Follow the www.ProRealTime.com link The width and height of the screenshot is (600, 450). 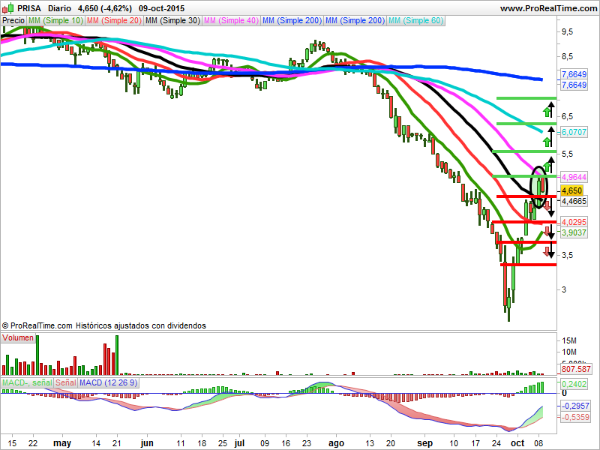point(548,8)
